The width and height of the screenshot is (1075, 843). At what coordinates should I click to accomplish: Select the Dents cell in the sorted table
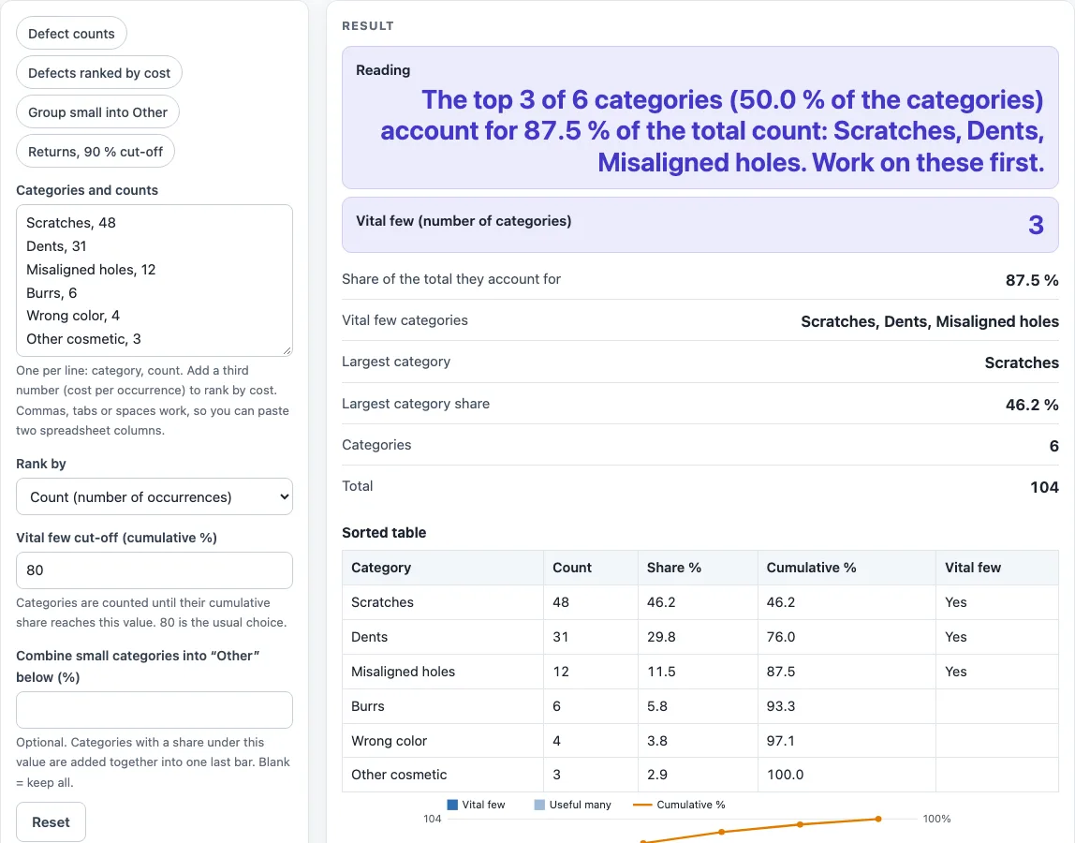point(443,637)
